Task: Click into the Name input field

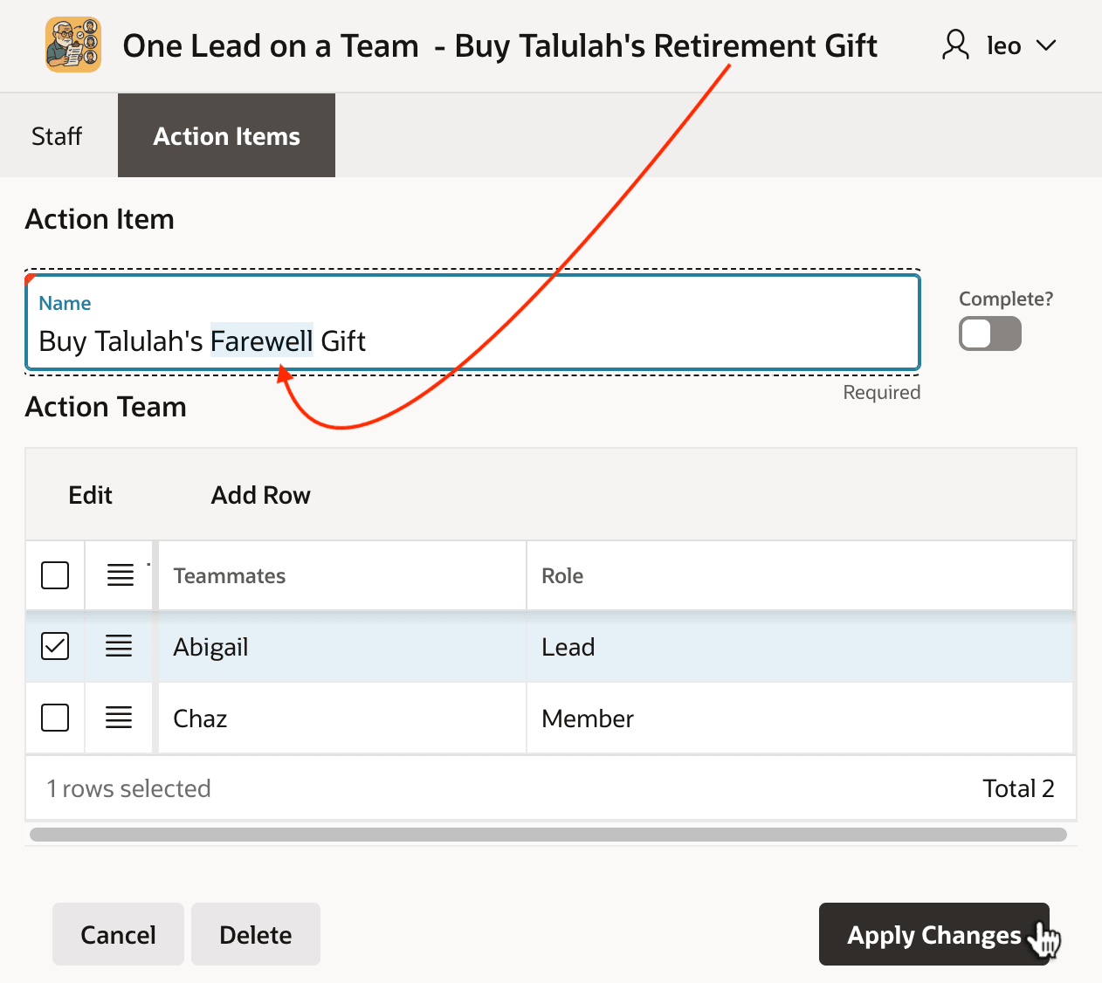Action: 472,322
